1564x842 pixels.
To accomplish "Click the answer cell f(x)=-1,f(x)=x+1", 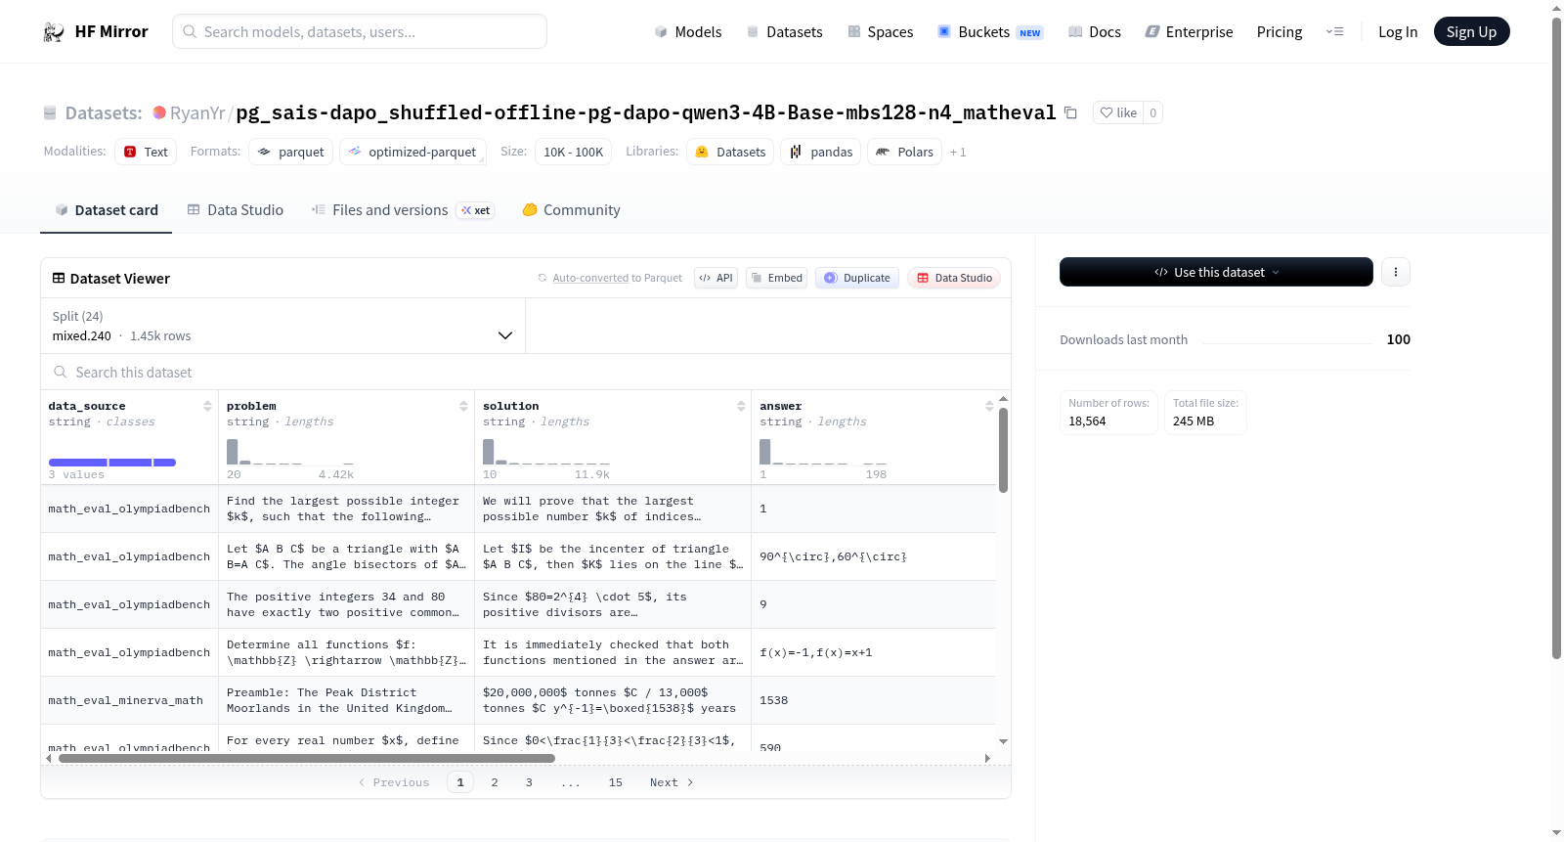I will tap(874, 652).
